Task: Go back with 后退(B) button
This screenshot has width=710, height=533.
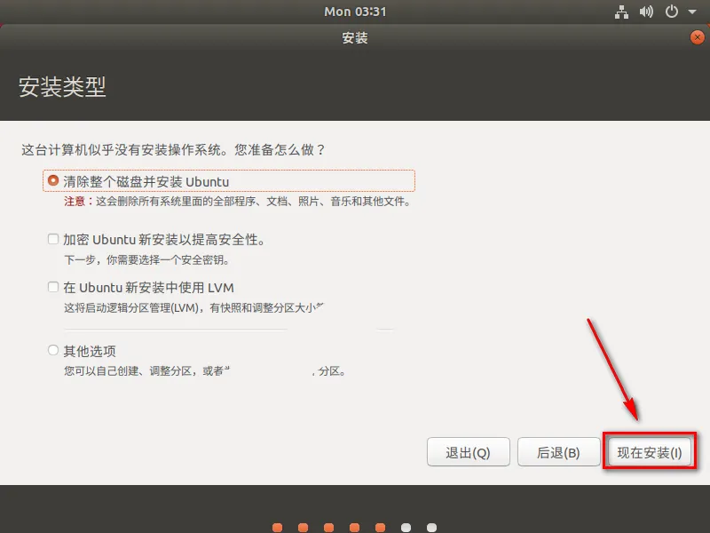Action: 558,452
